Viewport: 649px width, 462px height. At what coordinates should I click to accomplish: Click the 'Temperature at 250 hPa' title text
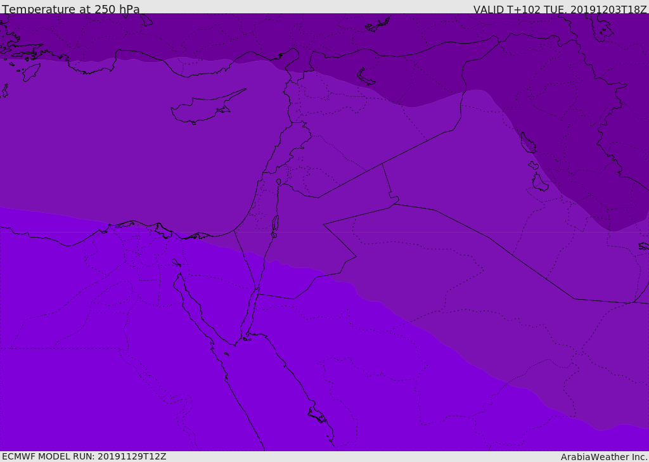[71, 9]
